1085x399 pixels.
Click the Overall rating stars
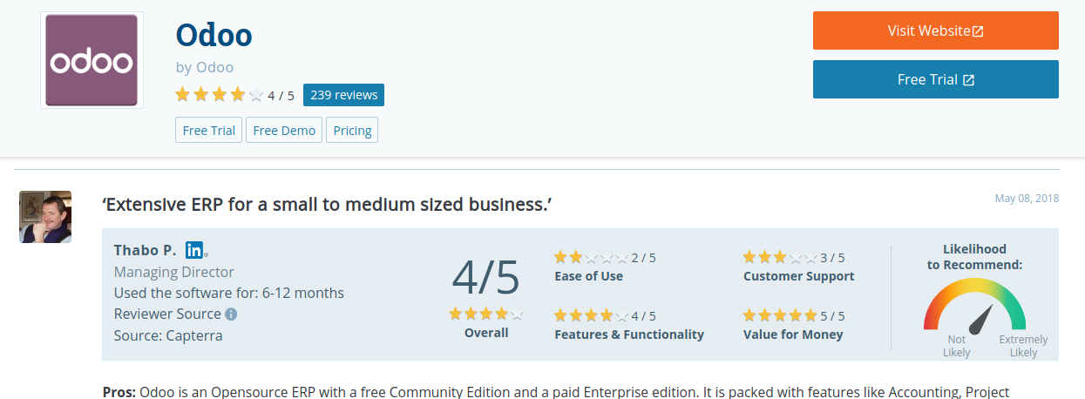(x=486, y=314)
